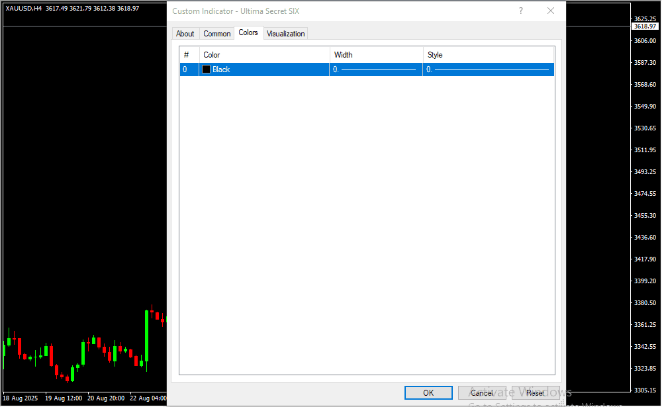
Task: Close the Custom Indicator dialog
Action: pos(550,11)
